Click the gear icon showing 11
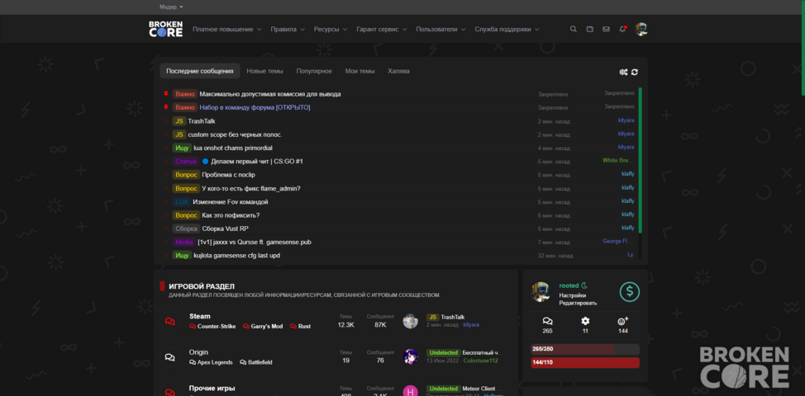Image resolution: width=805 pixels, height=396 pixels. 585,321
